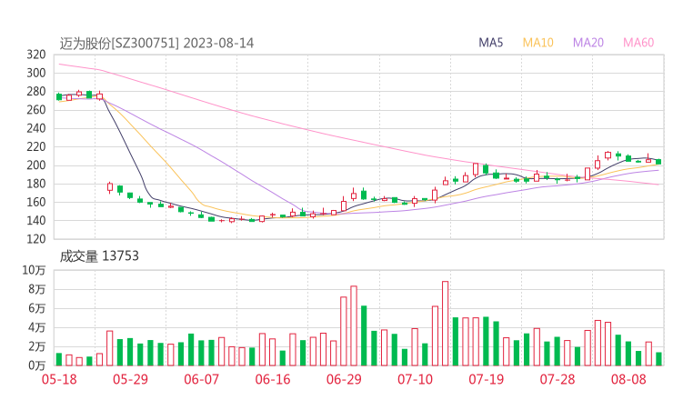Click the final green candlestick near price 200
This screenshot has height=400, width=673.
point(658,162)
